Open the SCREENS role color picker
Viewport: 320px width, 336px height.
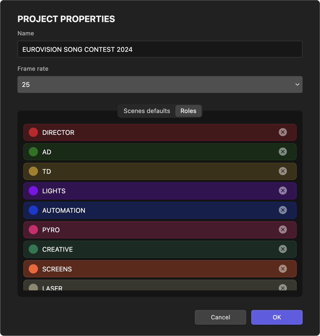point(33,269)
